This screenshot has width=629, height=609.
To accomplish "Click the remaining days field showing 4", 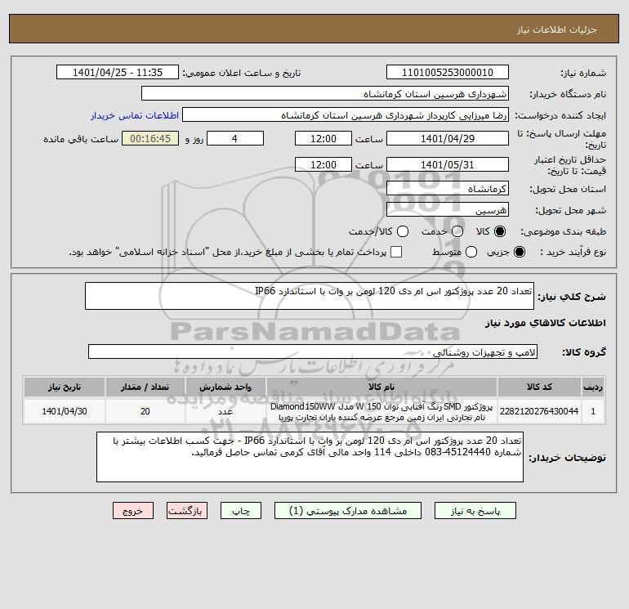I will pyautogui.click(x=235, y=138).
